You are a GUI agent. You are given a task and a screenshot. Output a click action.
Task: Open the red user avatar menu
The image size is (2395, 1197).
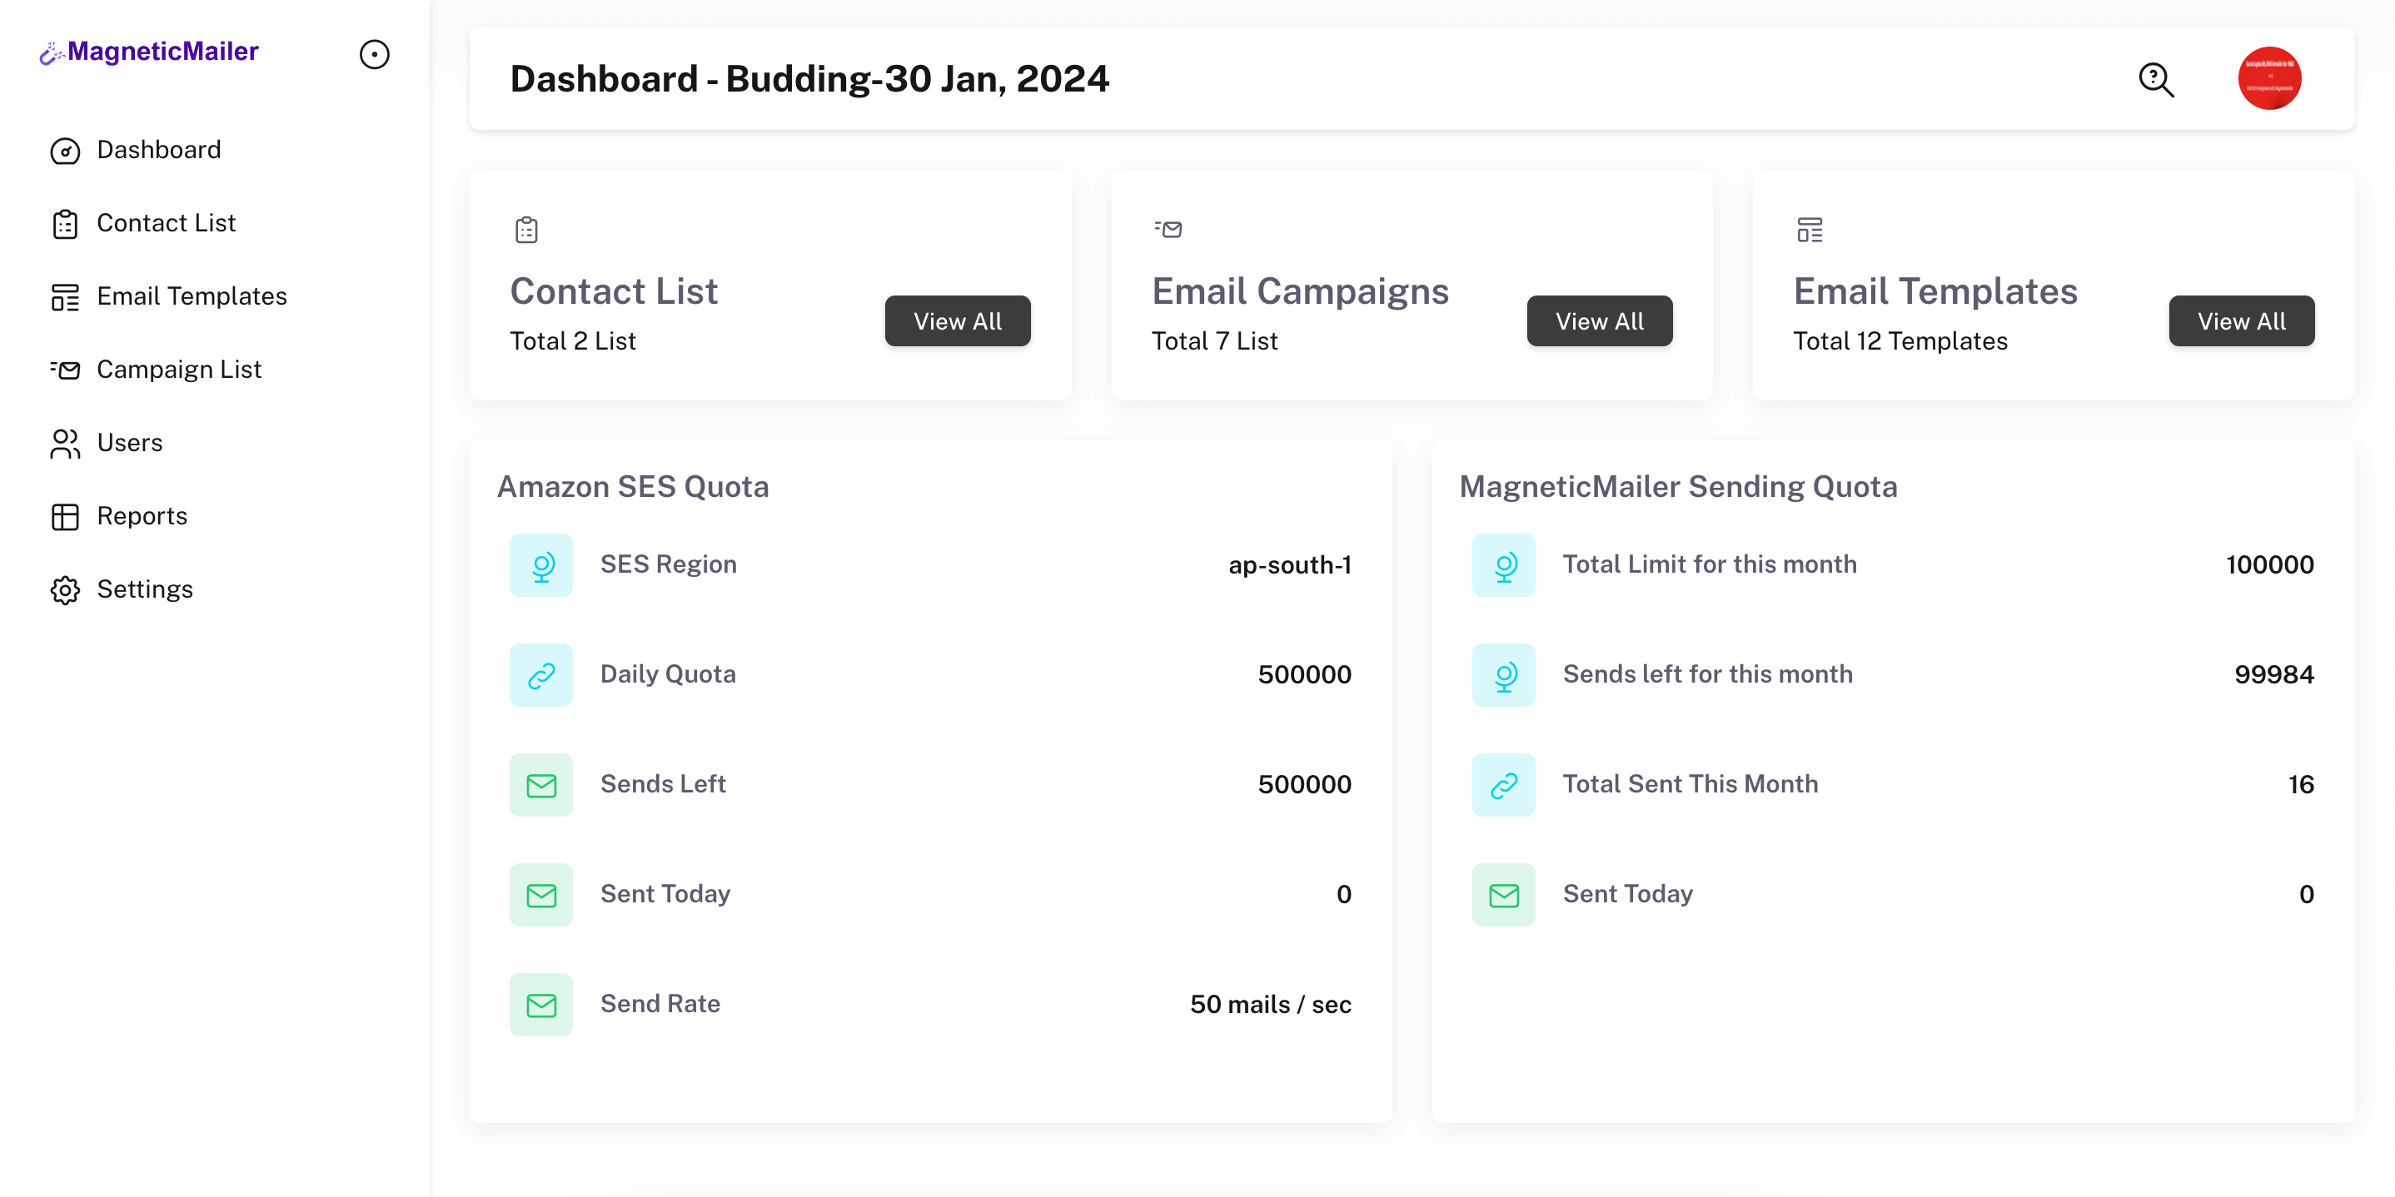coord(2268,78)
